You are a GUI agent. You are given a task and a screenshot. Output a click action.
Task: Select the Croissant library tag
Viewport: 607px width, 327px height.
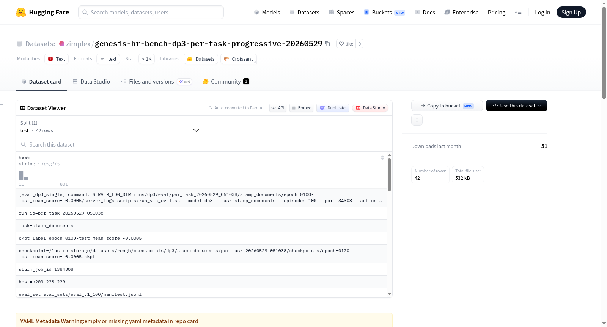click(x=238, y=59)
